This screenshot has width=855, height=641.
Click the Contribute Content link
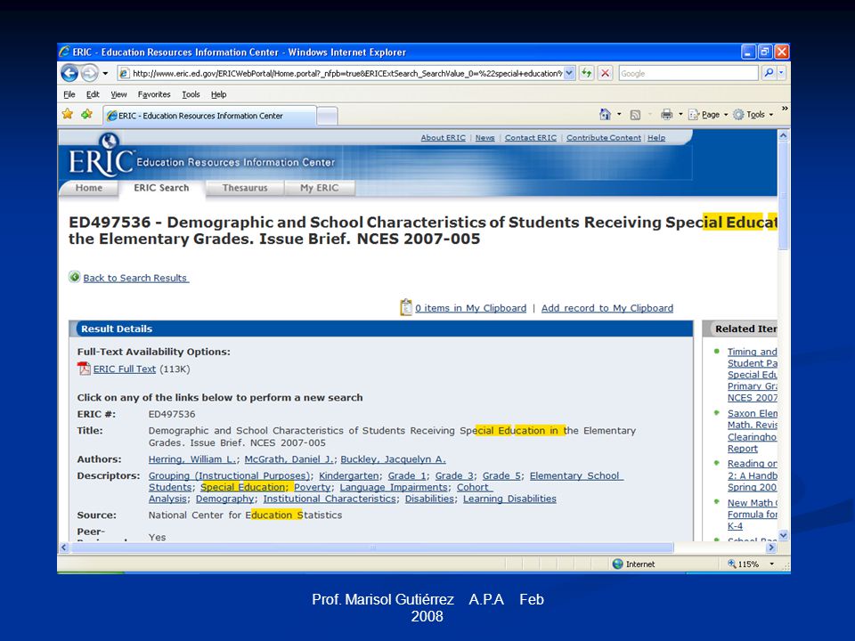(604, 138)
